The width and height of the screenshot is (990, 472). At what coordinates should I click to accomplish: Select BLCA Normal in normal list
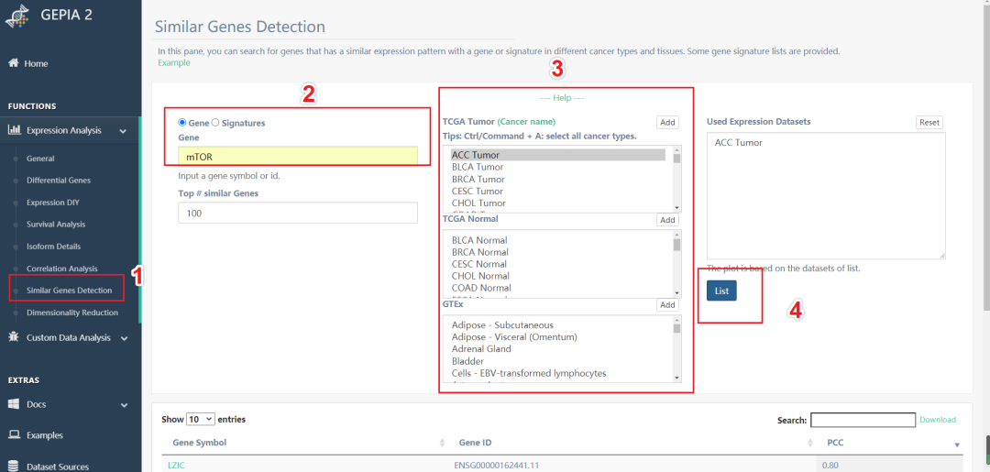pyautogui.click(x=557, y=240)
